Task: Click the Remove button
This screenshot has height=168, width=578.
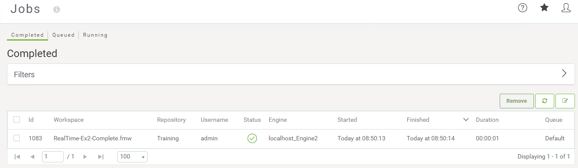Action: (517, 101)
